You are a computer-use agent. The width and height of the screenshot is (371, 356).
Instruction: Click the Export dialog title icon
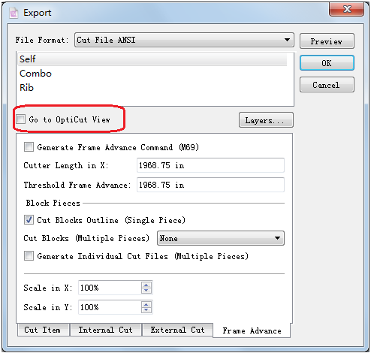(14, 13)
